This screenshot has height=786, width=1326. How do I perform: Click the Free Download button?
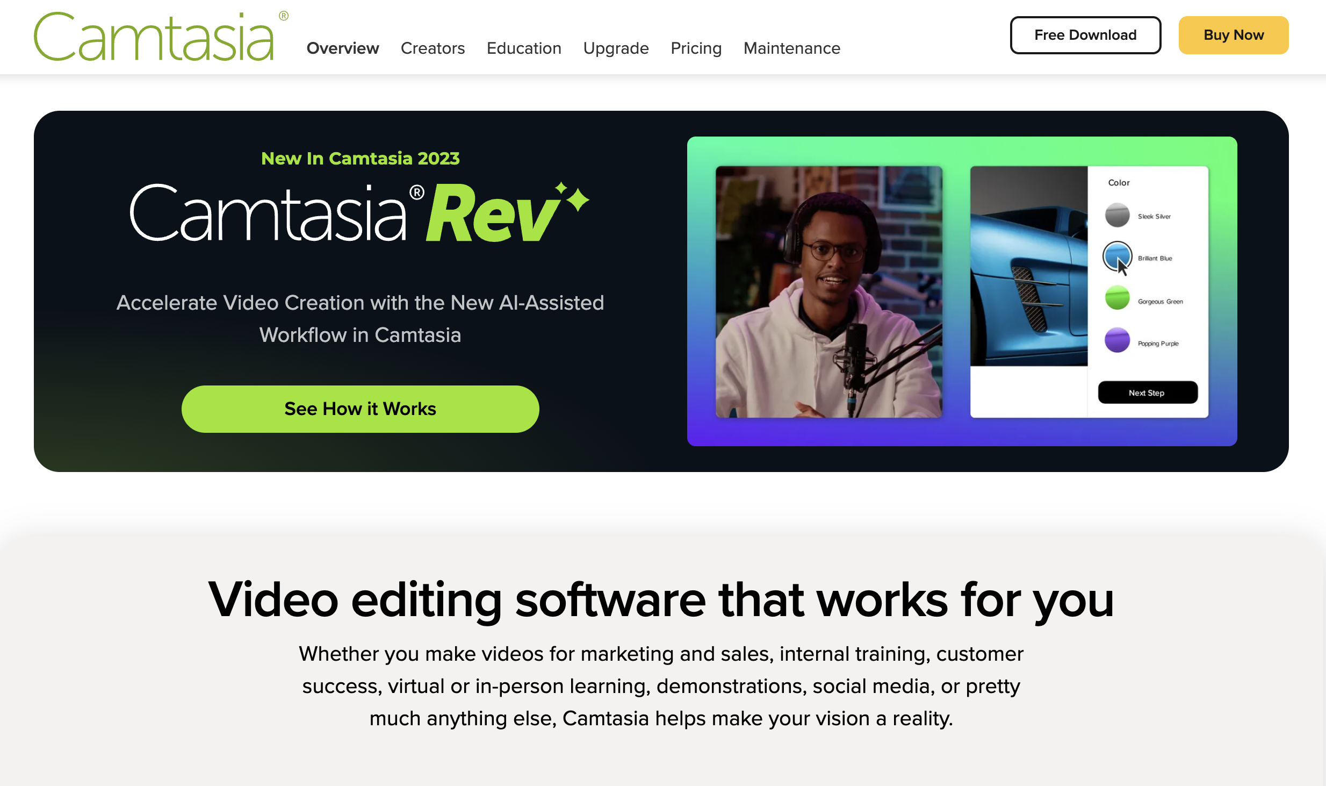coord(1085,35)
